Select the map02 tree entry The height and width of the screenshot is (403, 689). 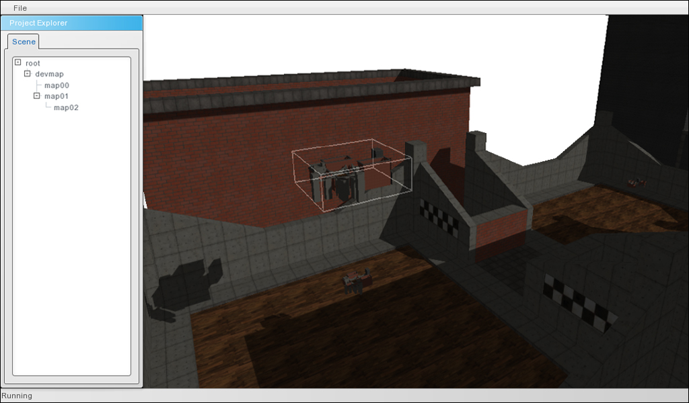66,107
